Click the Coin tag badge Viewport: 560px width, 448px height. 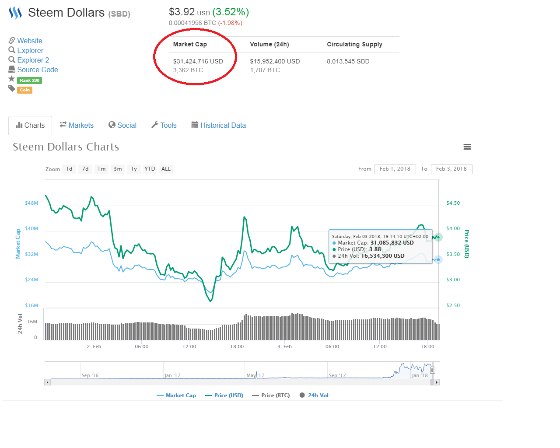[25, 90]
